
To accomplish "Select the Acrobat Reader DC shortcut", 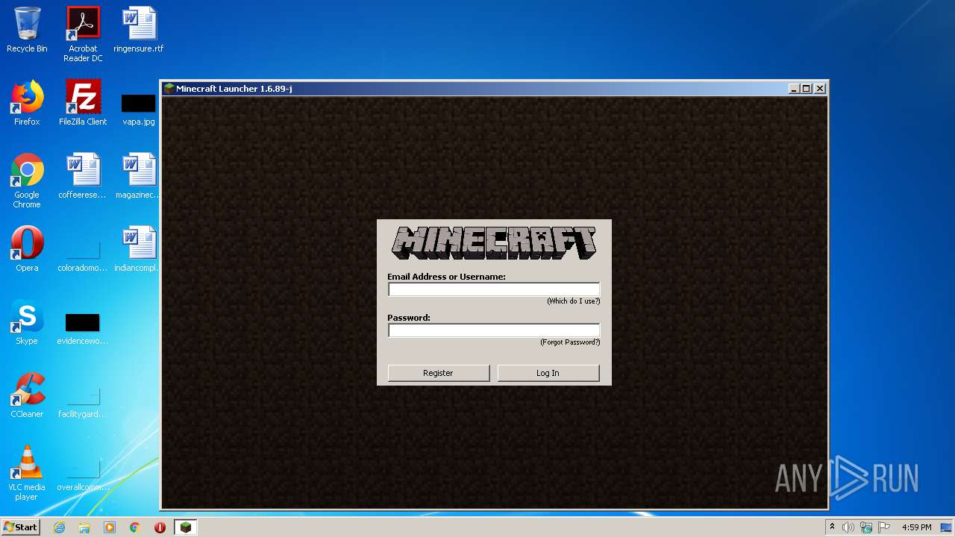I will pos(83,34).
